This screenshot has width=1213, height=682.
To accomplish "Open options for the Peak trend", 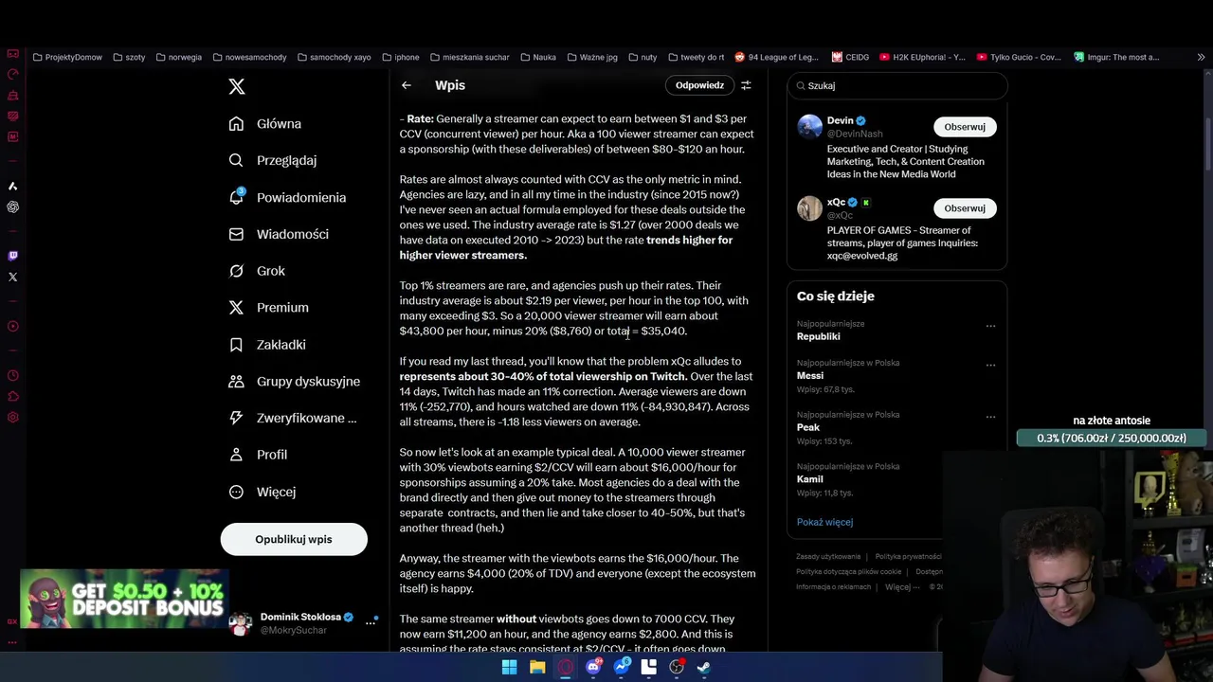I will (x=990, y=417).
